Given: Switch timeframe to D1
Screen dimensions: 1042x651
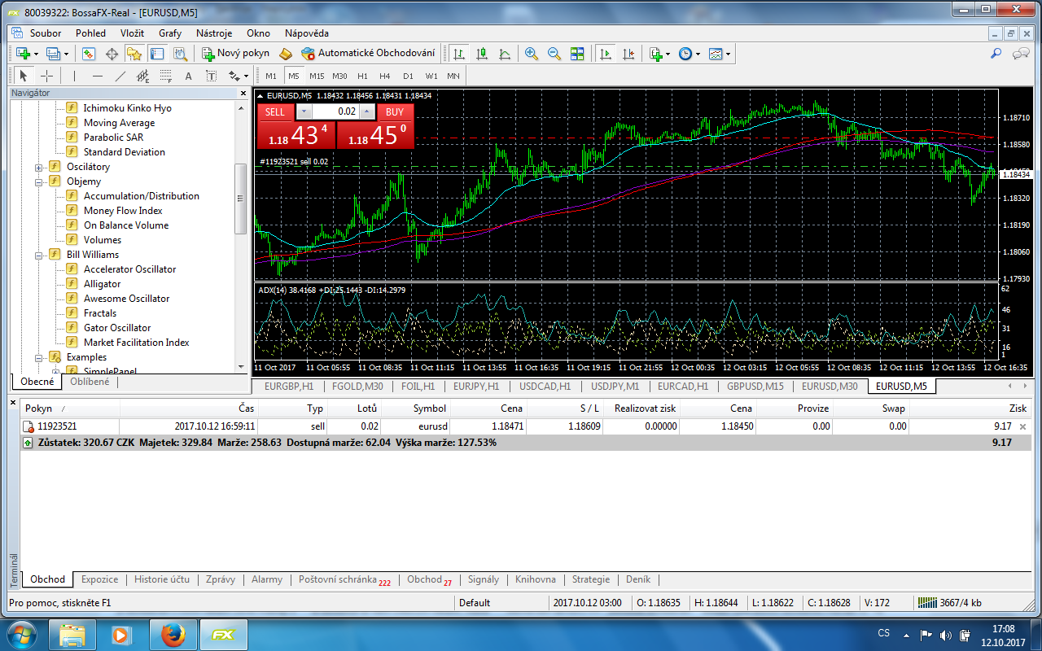Looking at the screenshot, I should (x=408, y=76).
